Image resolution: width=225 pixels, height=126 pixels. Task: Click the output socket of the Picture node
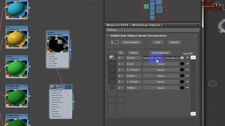[70, 50]
